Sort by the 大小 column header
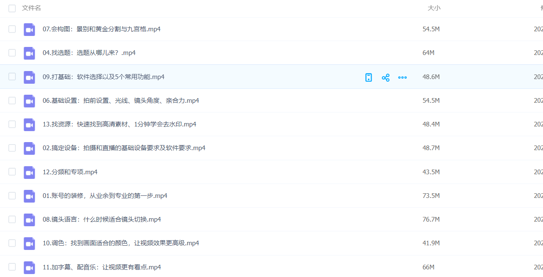The width and height of the screenshot is (543, 277). (x=434, y=8)
